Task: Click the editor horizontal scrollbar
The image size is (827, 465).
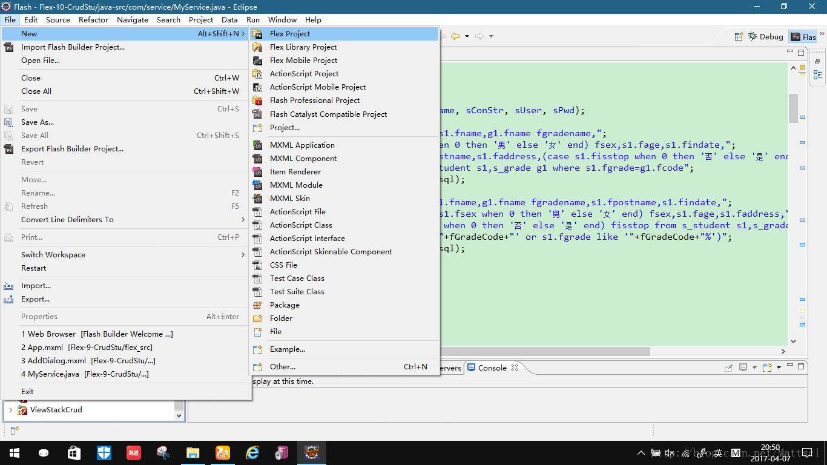Action: pyautogui.click(x=545, y=351)
